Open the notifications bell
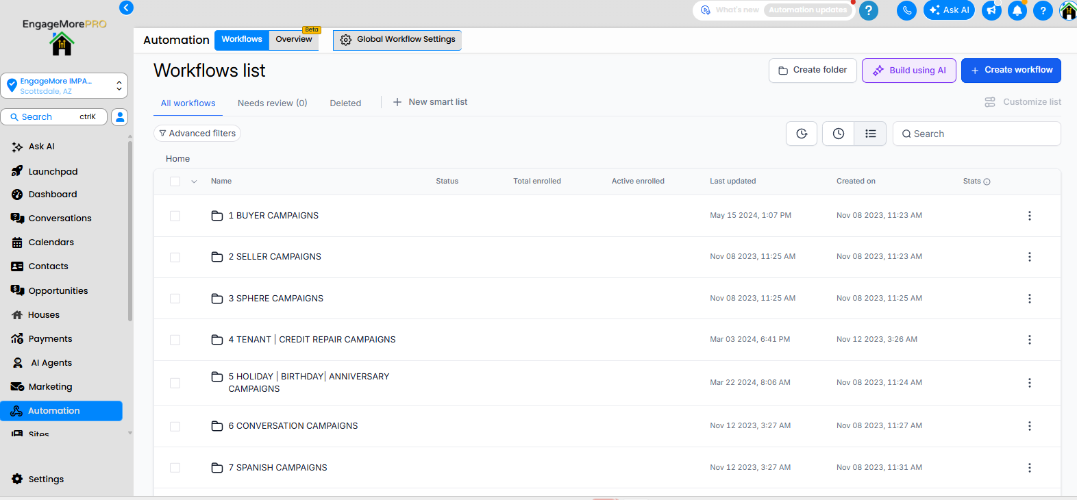 (x=1017, y=10)
